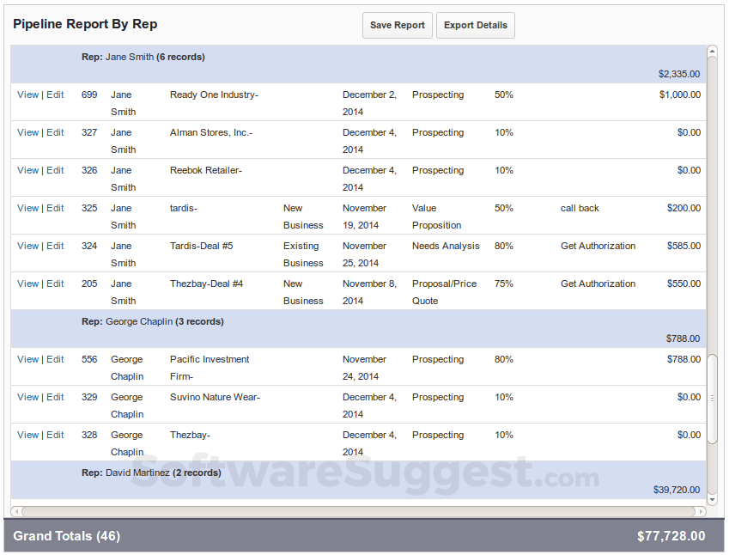729x555 pixels.
Task: View the Suvino Nature Wear record
Action: click(x=27, y=397)
